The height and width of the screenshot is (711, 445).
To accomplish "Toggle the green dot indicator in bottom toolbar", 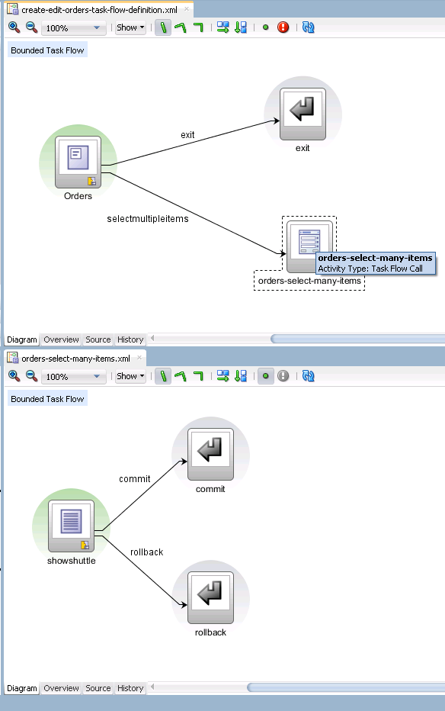I will click(266, 376).
